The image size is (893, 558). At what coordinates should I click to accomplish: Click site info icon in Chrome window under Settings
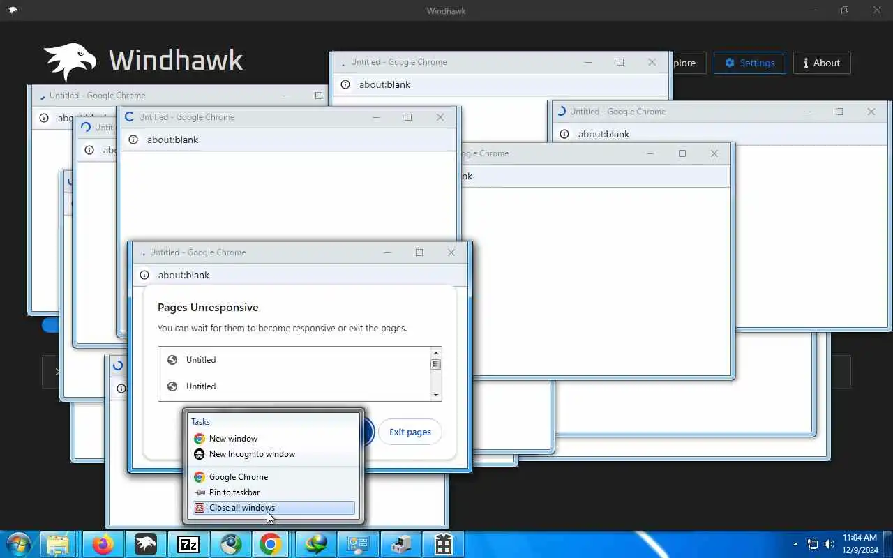pyautogui.click(x=564, y=134)
